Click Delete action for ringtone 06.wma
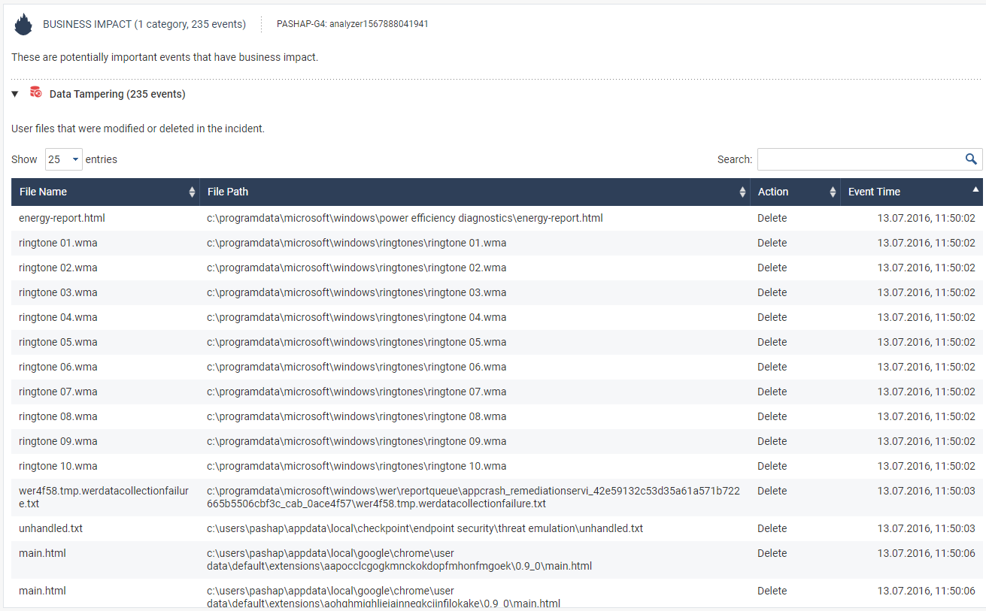The image size is (986, 611). [x=772, y=367]
